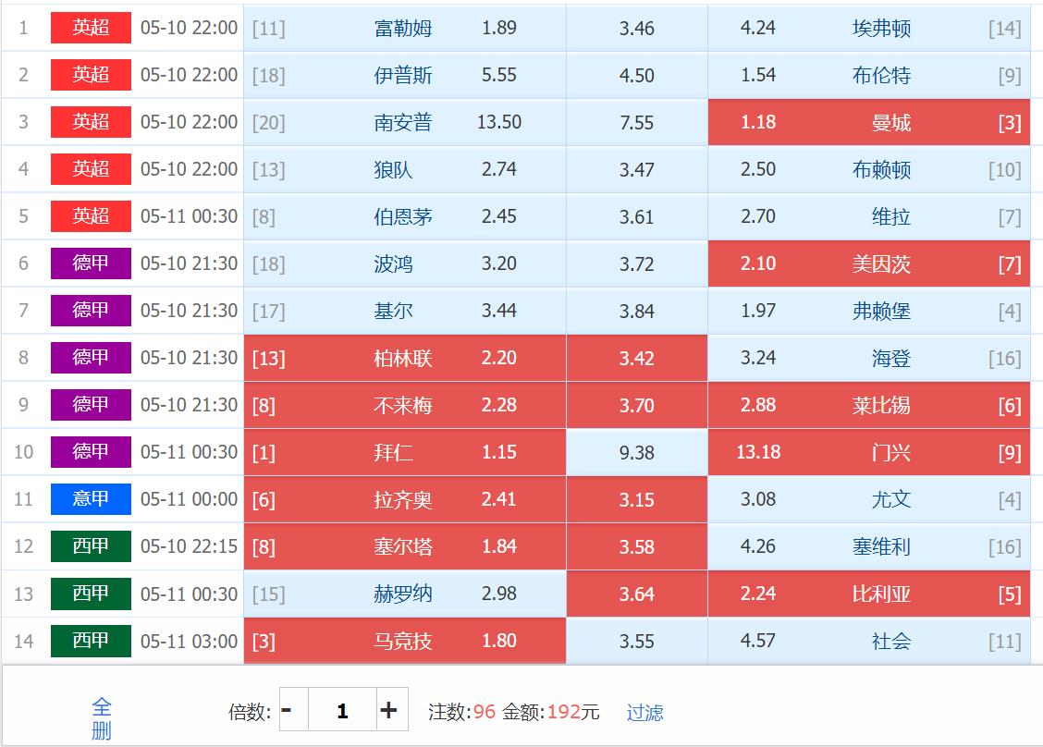Click the 英超 tag in the 南安普 row
Screen dimensions: 1043x747
[92, 122]
